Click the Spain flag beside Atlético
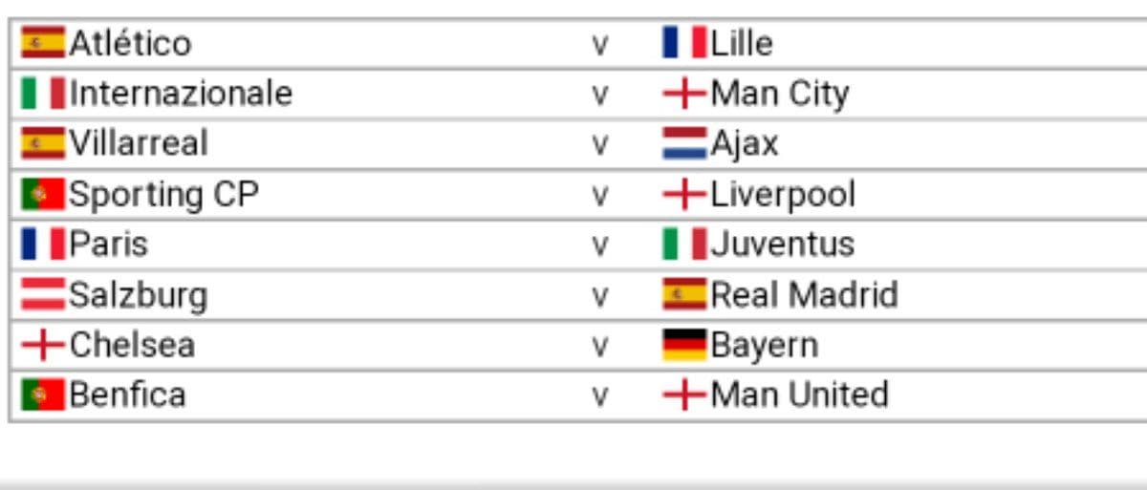The height and width of the screenshot is (490, 1147). click(43, 43)
